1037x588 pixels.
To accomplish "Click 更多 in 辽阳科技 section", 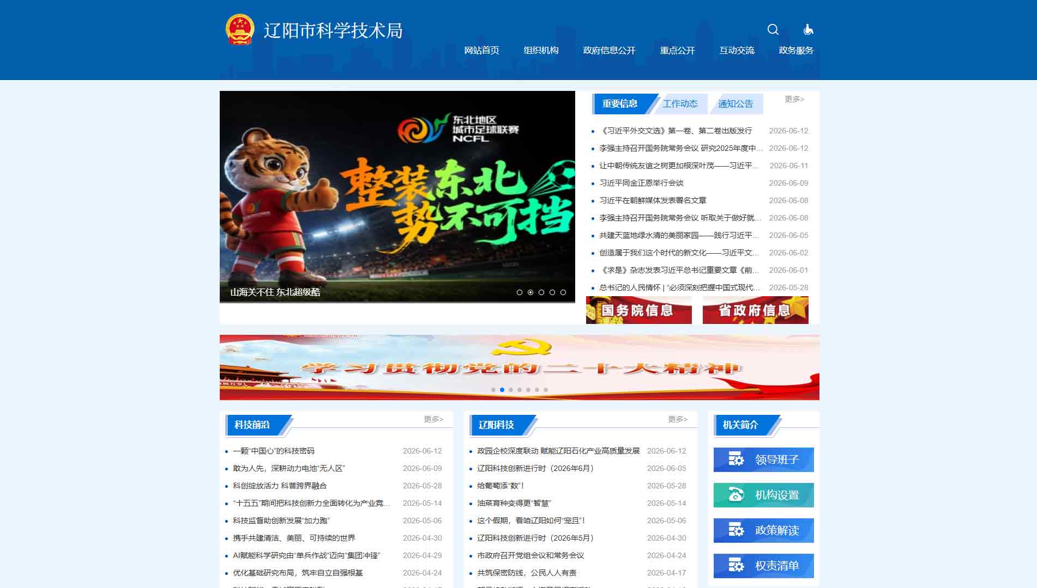I will click(x=678, y=419).
